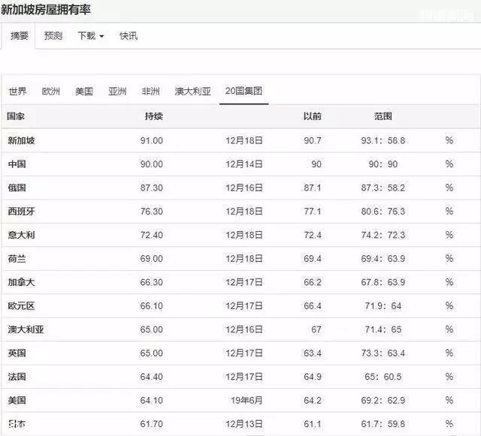
Task: Click the 新加坡房屋拥有率 page title
Action: click(45, 10)
